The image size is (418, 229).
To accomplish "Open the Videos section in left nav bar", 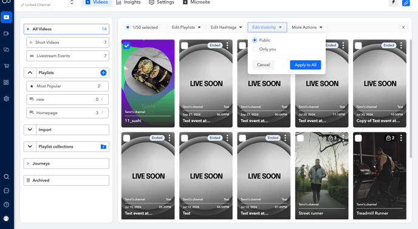I will (7, 18).
